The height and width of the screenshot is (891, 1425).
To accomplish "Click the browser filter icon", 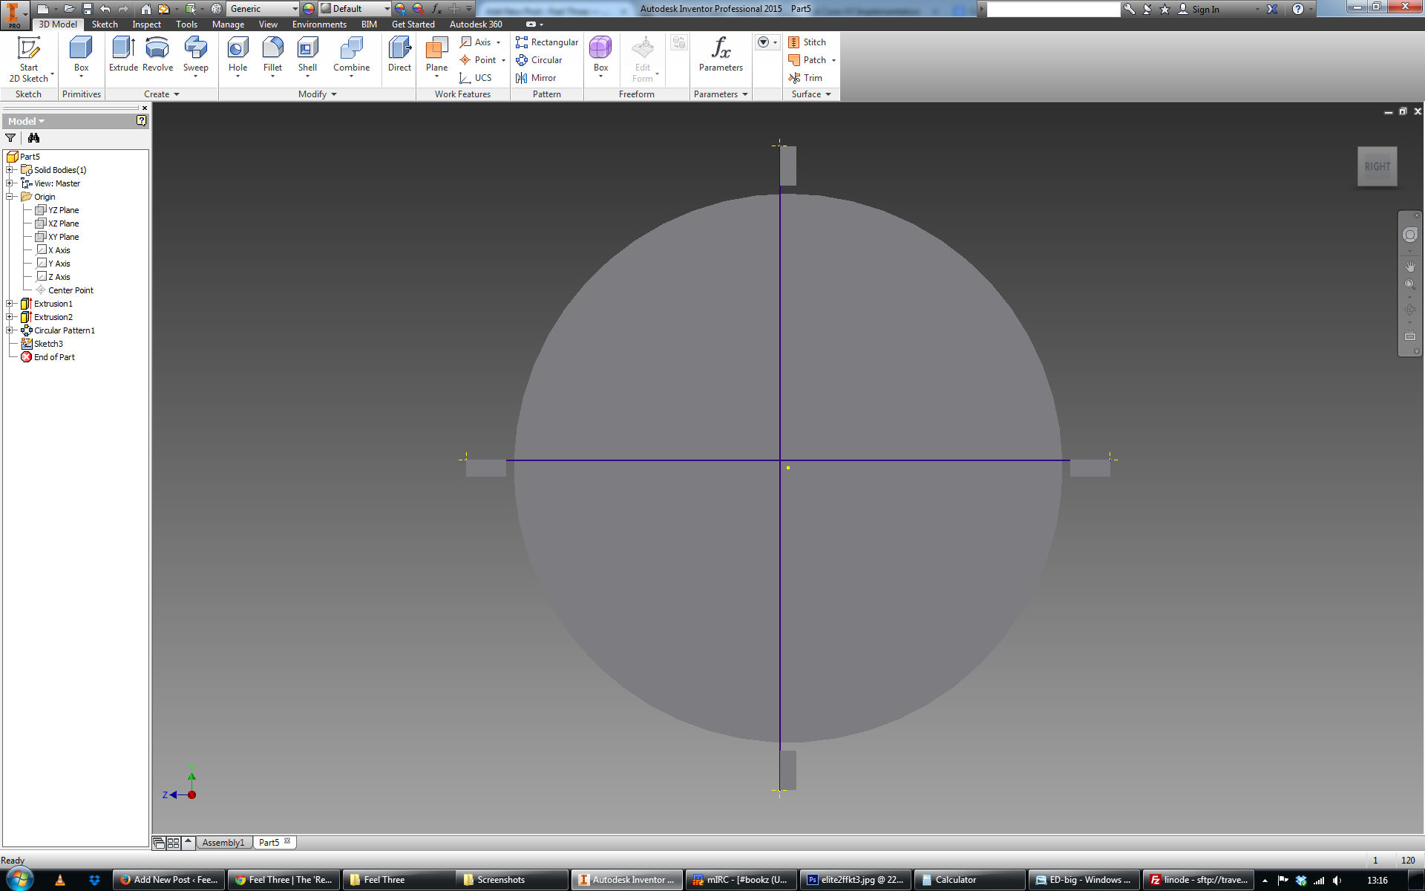I will [x=10, y=138].
